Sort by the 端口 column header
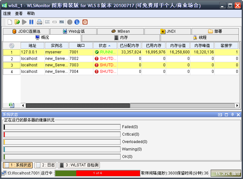243x179 pixels. 81,46
